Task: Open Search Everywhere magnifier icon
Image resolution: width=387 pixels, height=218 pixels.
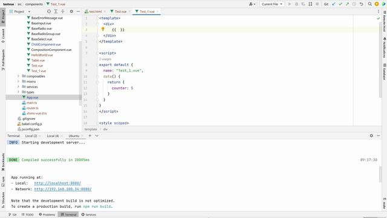Action: click(x=369, y=4)
